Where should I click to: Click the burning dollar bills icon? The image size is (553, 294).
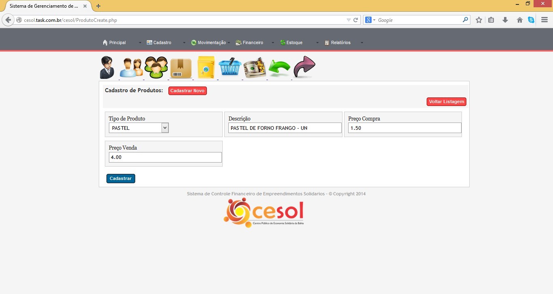tap(255, 68)
